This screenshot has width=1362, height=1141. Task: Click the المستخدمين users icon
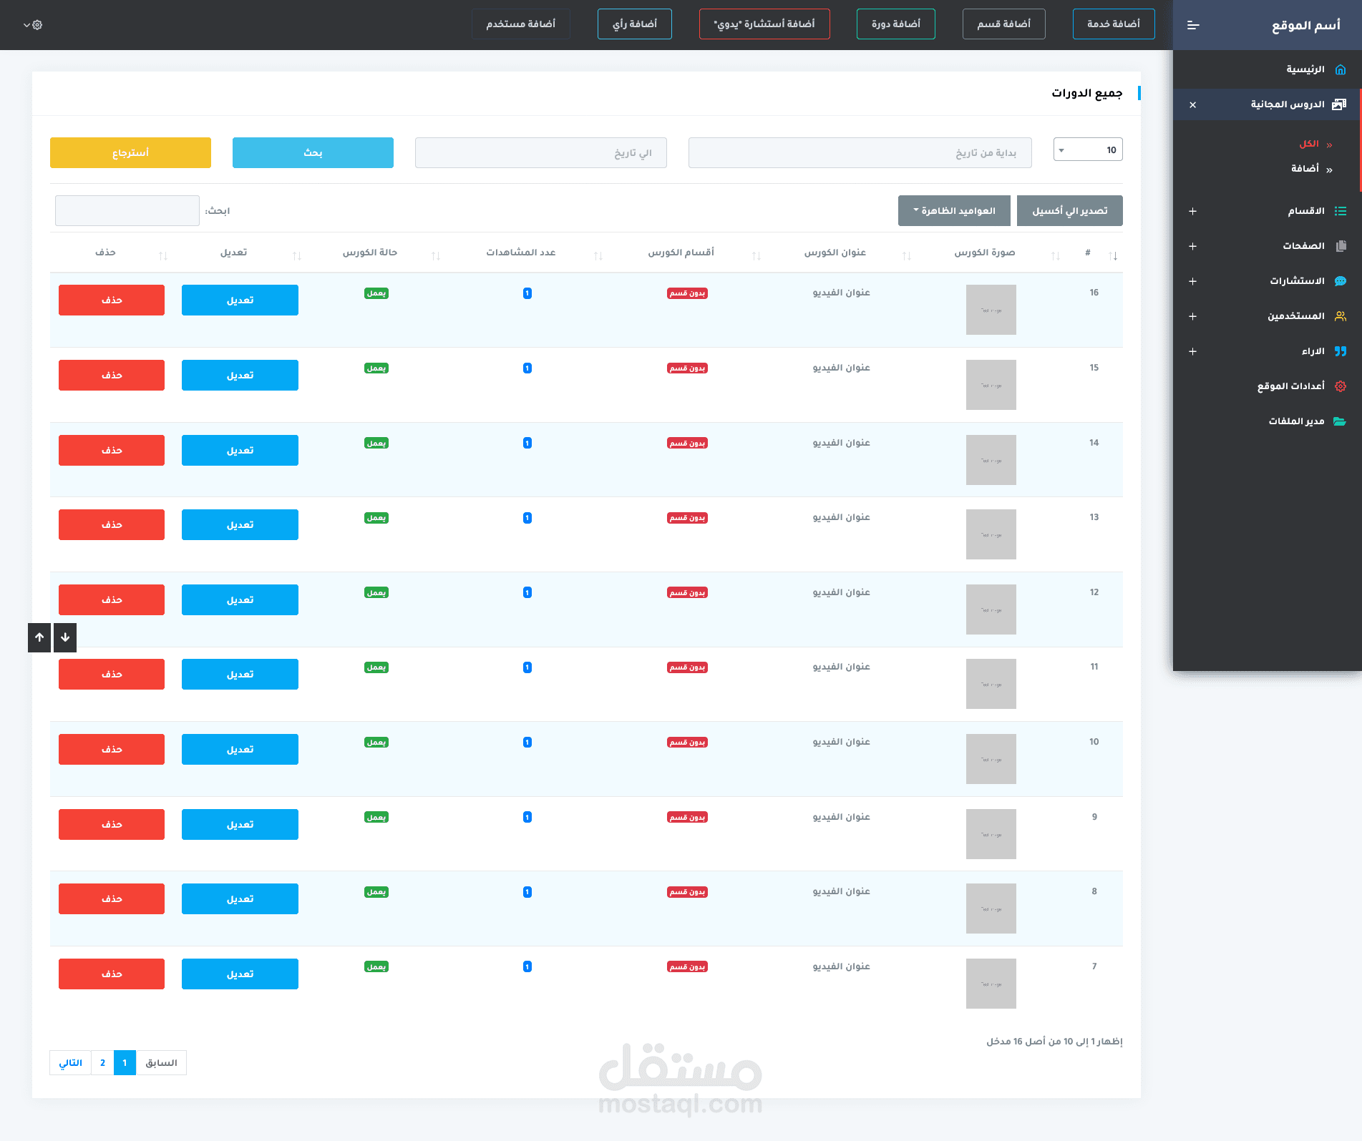point(1341,316)
